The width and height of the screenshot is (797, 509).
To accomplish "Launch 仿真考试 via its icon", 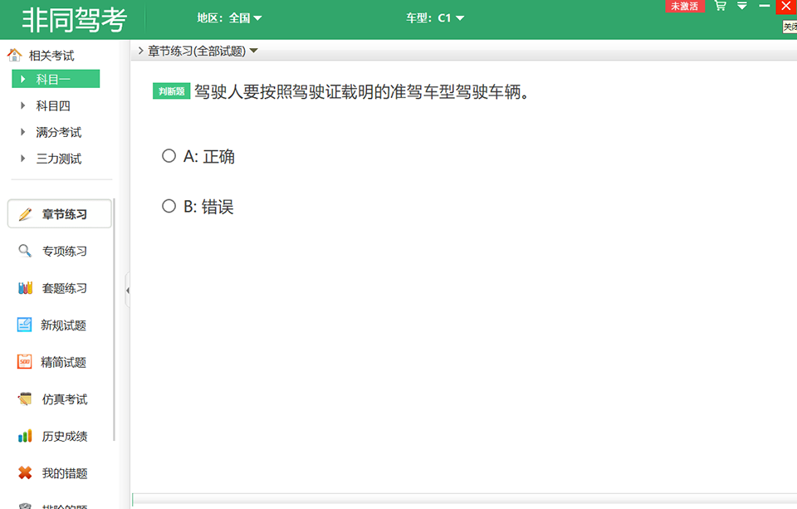I will pos(24,399).
